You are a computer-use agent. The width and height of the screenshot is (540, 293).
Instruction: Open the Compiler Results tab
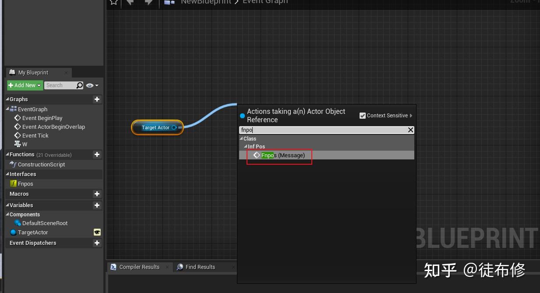(x=138, y=267)
